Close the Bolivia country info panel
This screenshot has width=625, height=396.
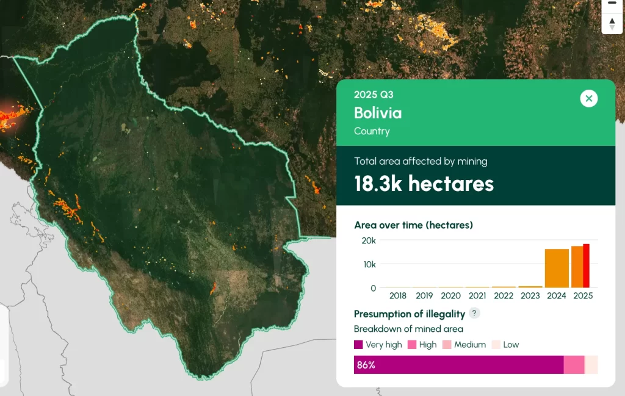(588, 98)
